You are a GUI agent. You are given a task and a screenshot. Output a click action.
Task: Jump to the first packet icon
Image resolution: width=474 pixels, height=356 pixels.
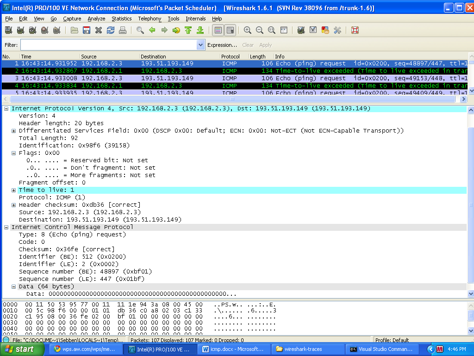188,30
